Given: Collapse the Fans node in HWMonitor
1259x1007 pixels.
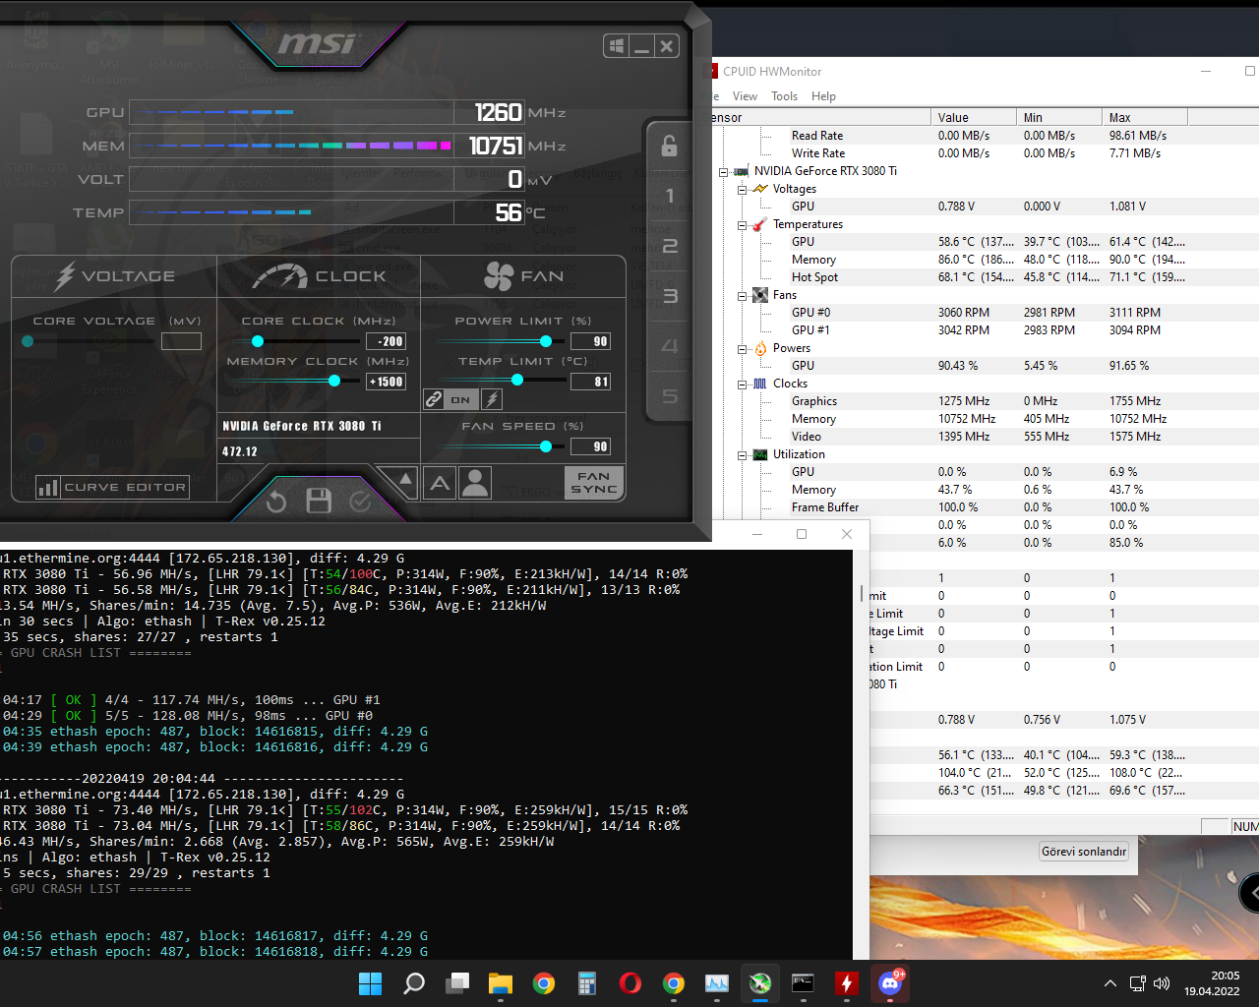Looking at the screenshot, I should point(742,295).
